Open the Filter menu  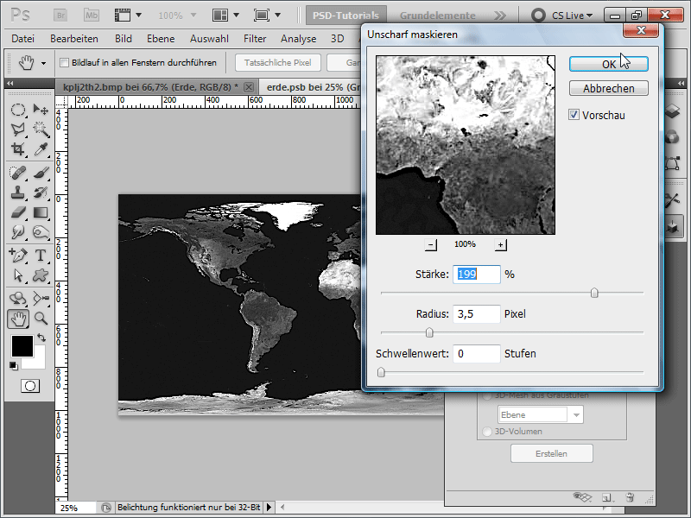pos(255,39)
